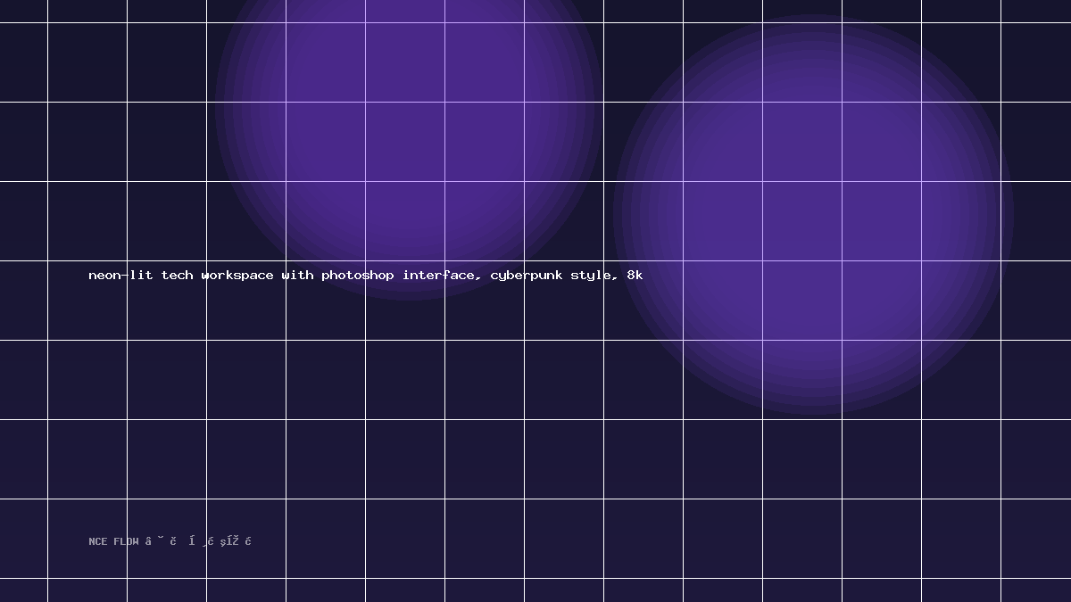Click the word 'workspace' in the prompt
1071x602 pixels.
[237, 276]
